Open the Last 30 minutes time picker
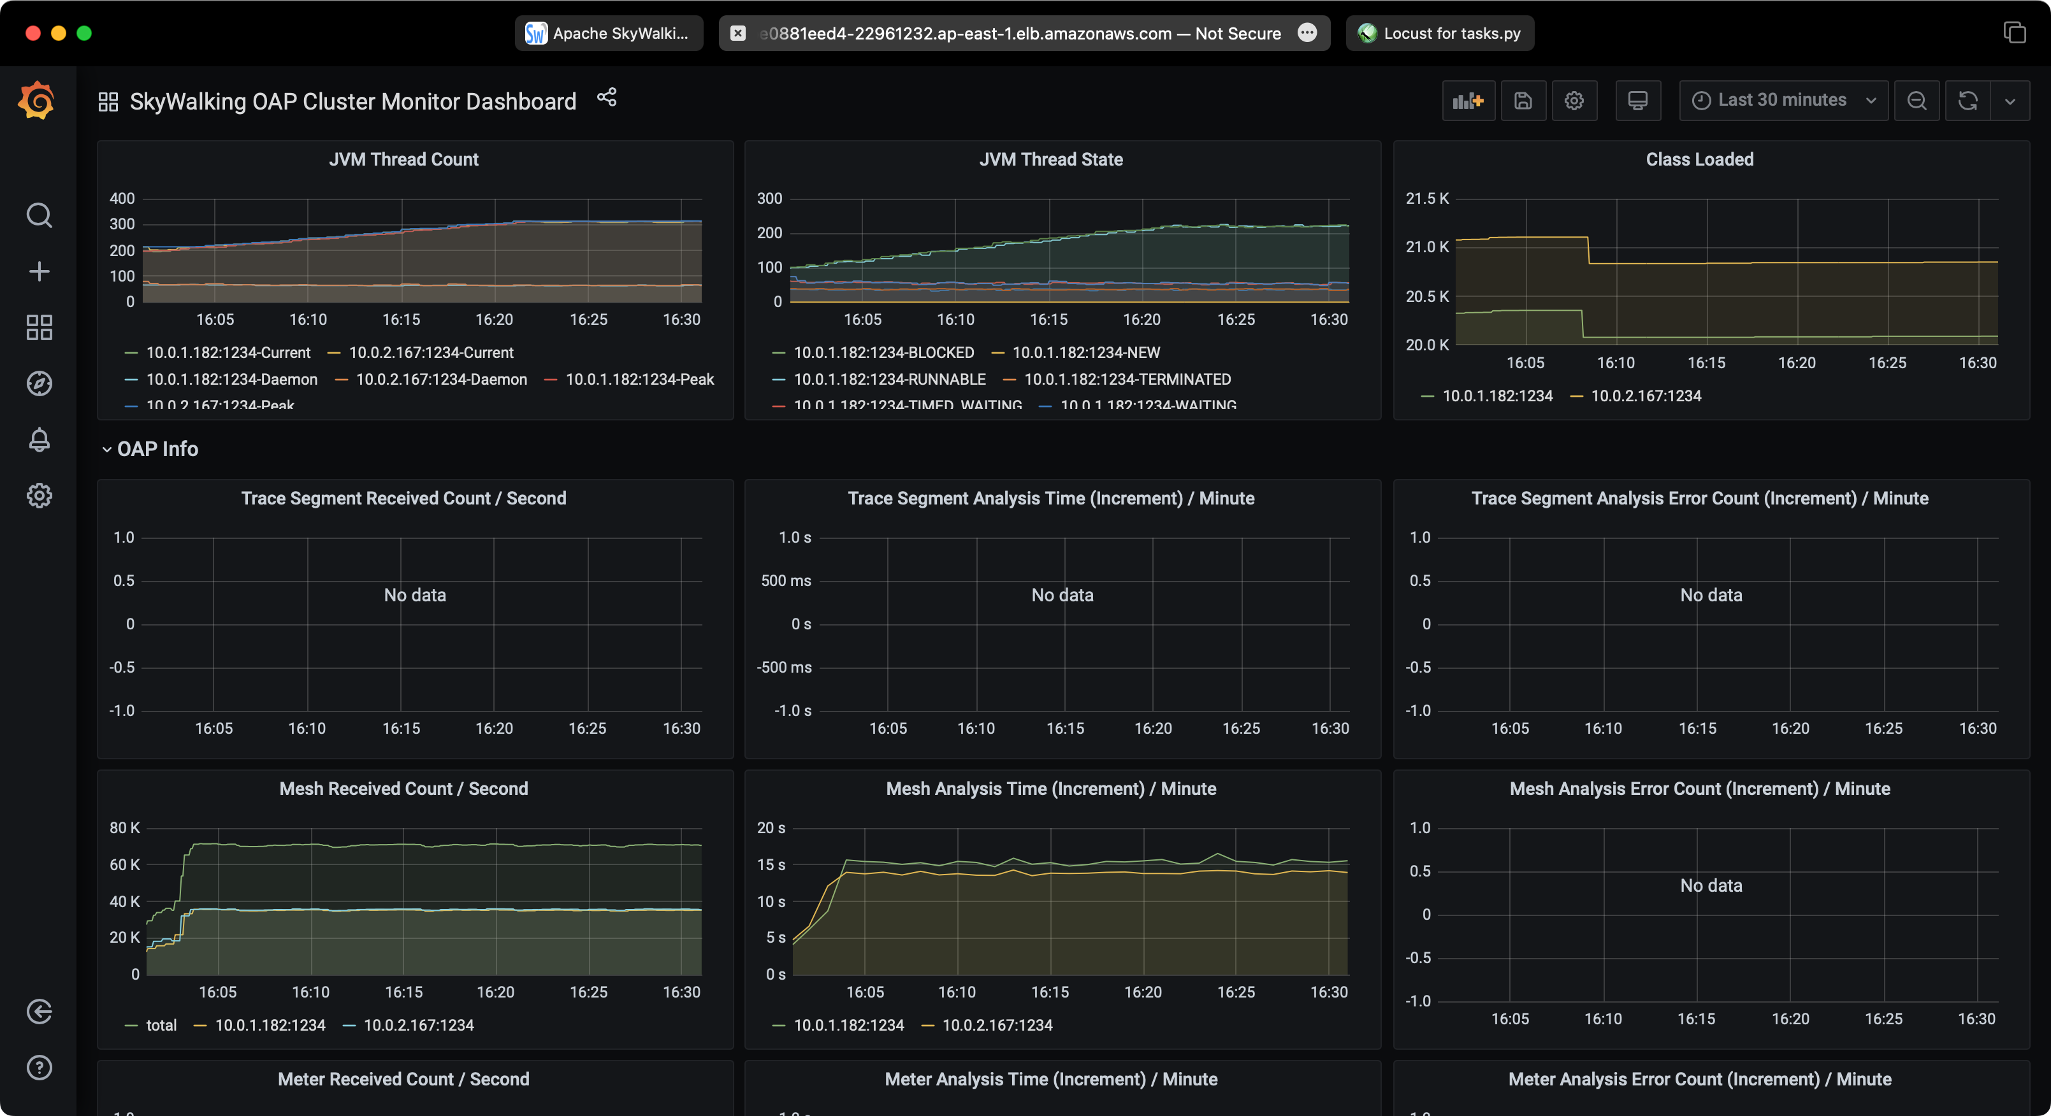Screen dimensions: 2051x1116 pos(1783,100)
